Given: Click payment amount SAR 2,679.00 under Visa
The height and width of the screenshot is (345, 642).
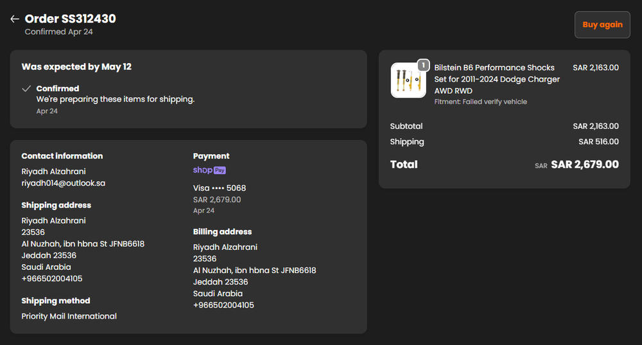Looking at the screenshot, I should click(x=217, y=200).
